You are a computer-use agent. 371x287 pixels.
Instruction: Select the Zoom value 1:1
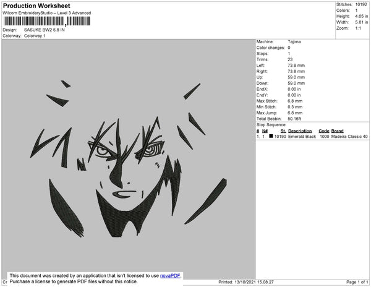pos(358,28)
